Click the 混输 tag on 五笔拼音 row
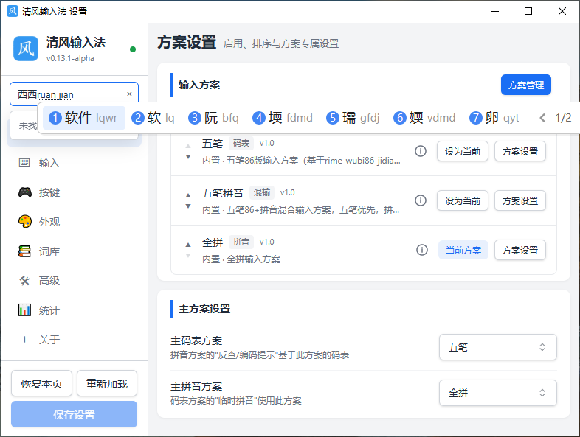The width and height of the screenshot is (580, 437). click(x=261, y=192)
